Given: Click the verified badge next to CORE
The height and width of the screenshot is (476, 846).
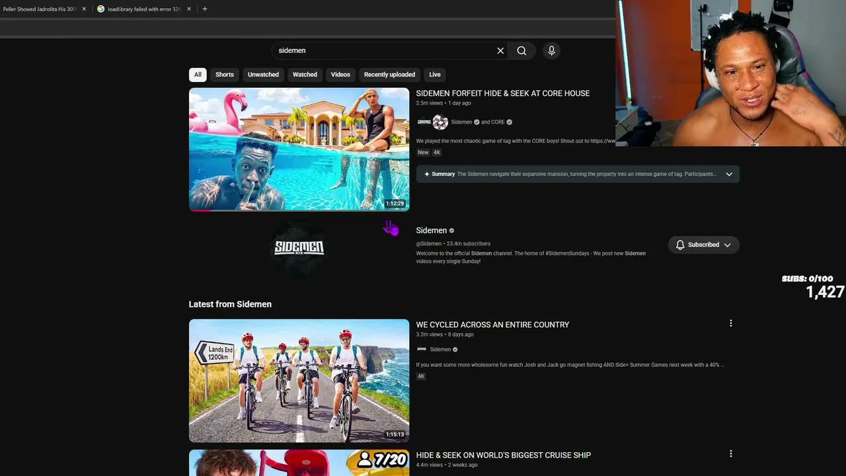Looking at the screenshot, I should tap(510, 122).
